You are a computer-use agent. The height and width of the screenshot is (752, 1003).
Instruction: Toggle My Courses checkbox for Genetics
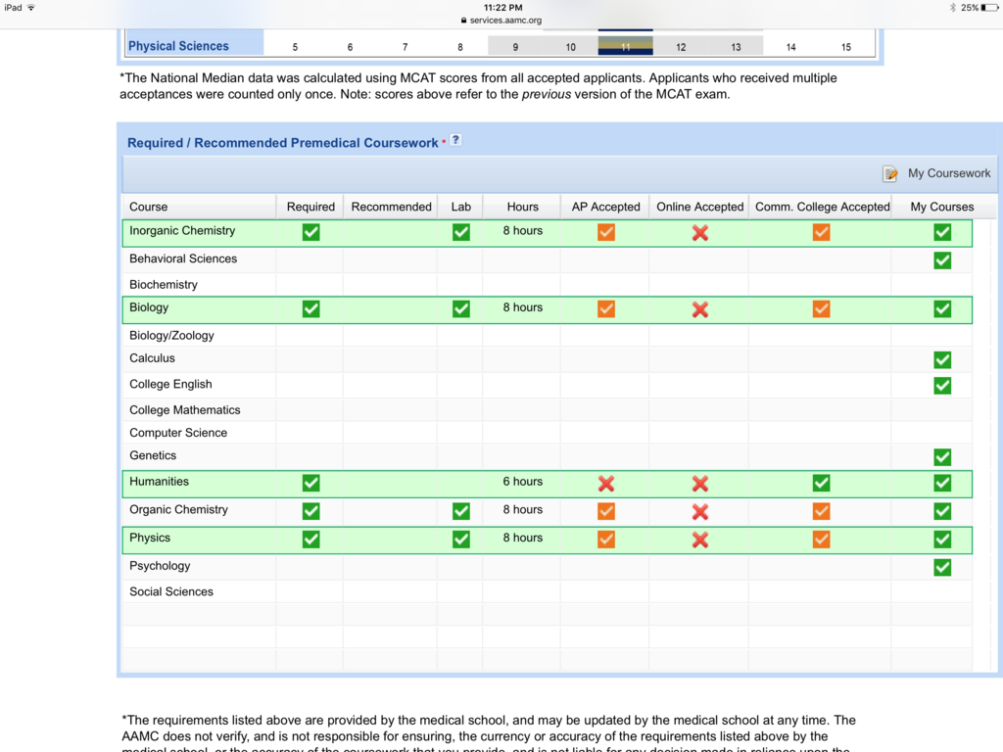(x=942, y=456)
